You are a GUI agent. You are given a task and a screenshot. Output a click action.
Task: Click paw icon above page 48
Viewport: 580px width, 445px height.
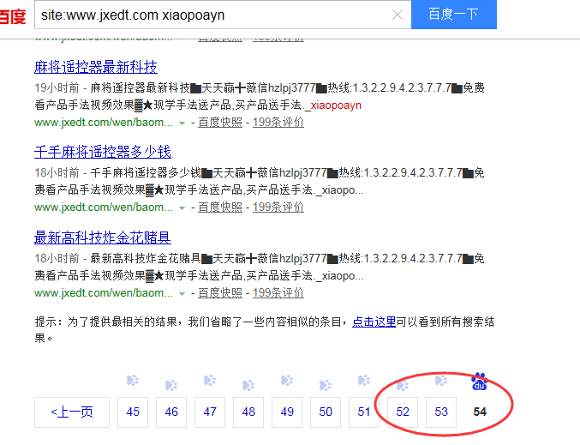click(248, 385)
